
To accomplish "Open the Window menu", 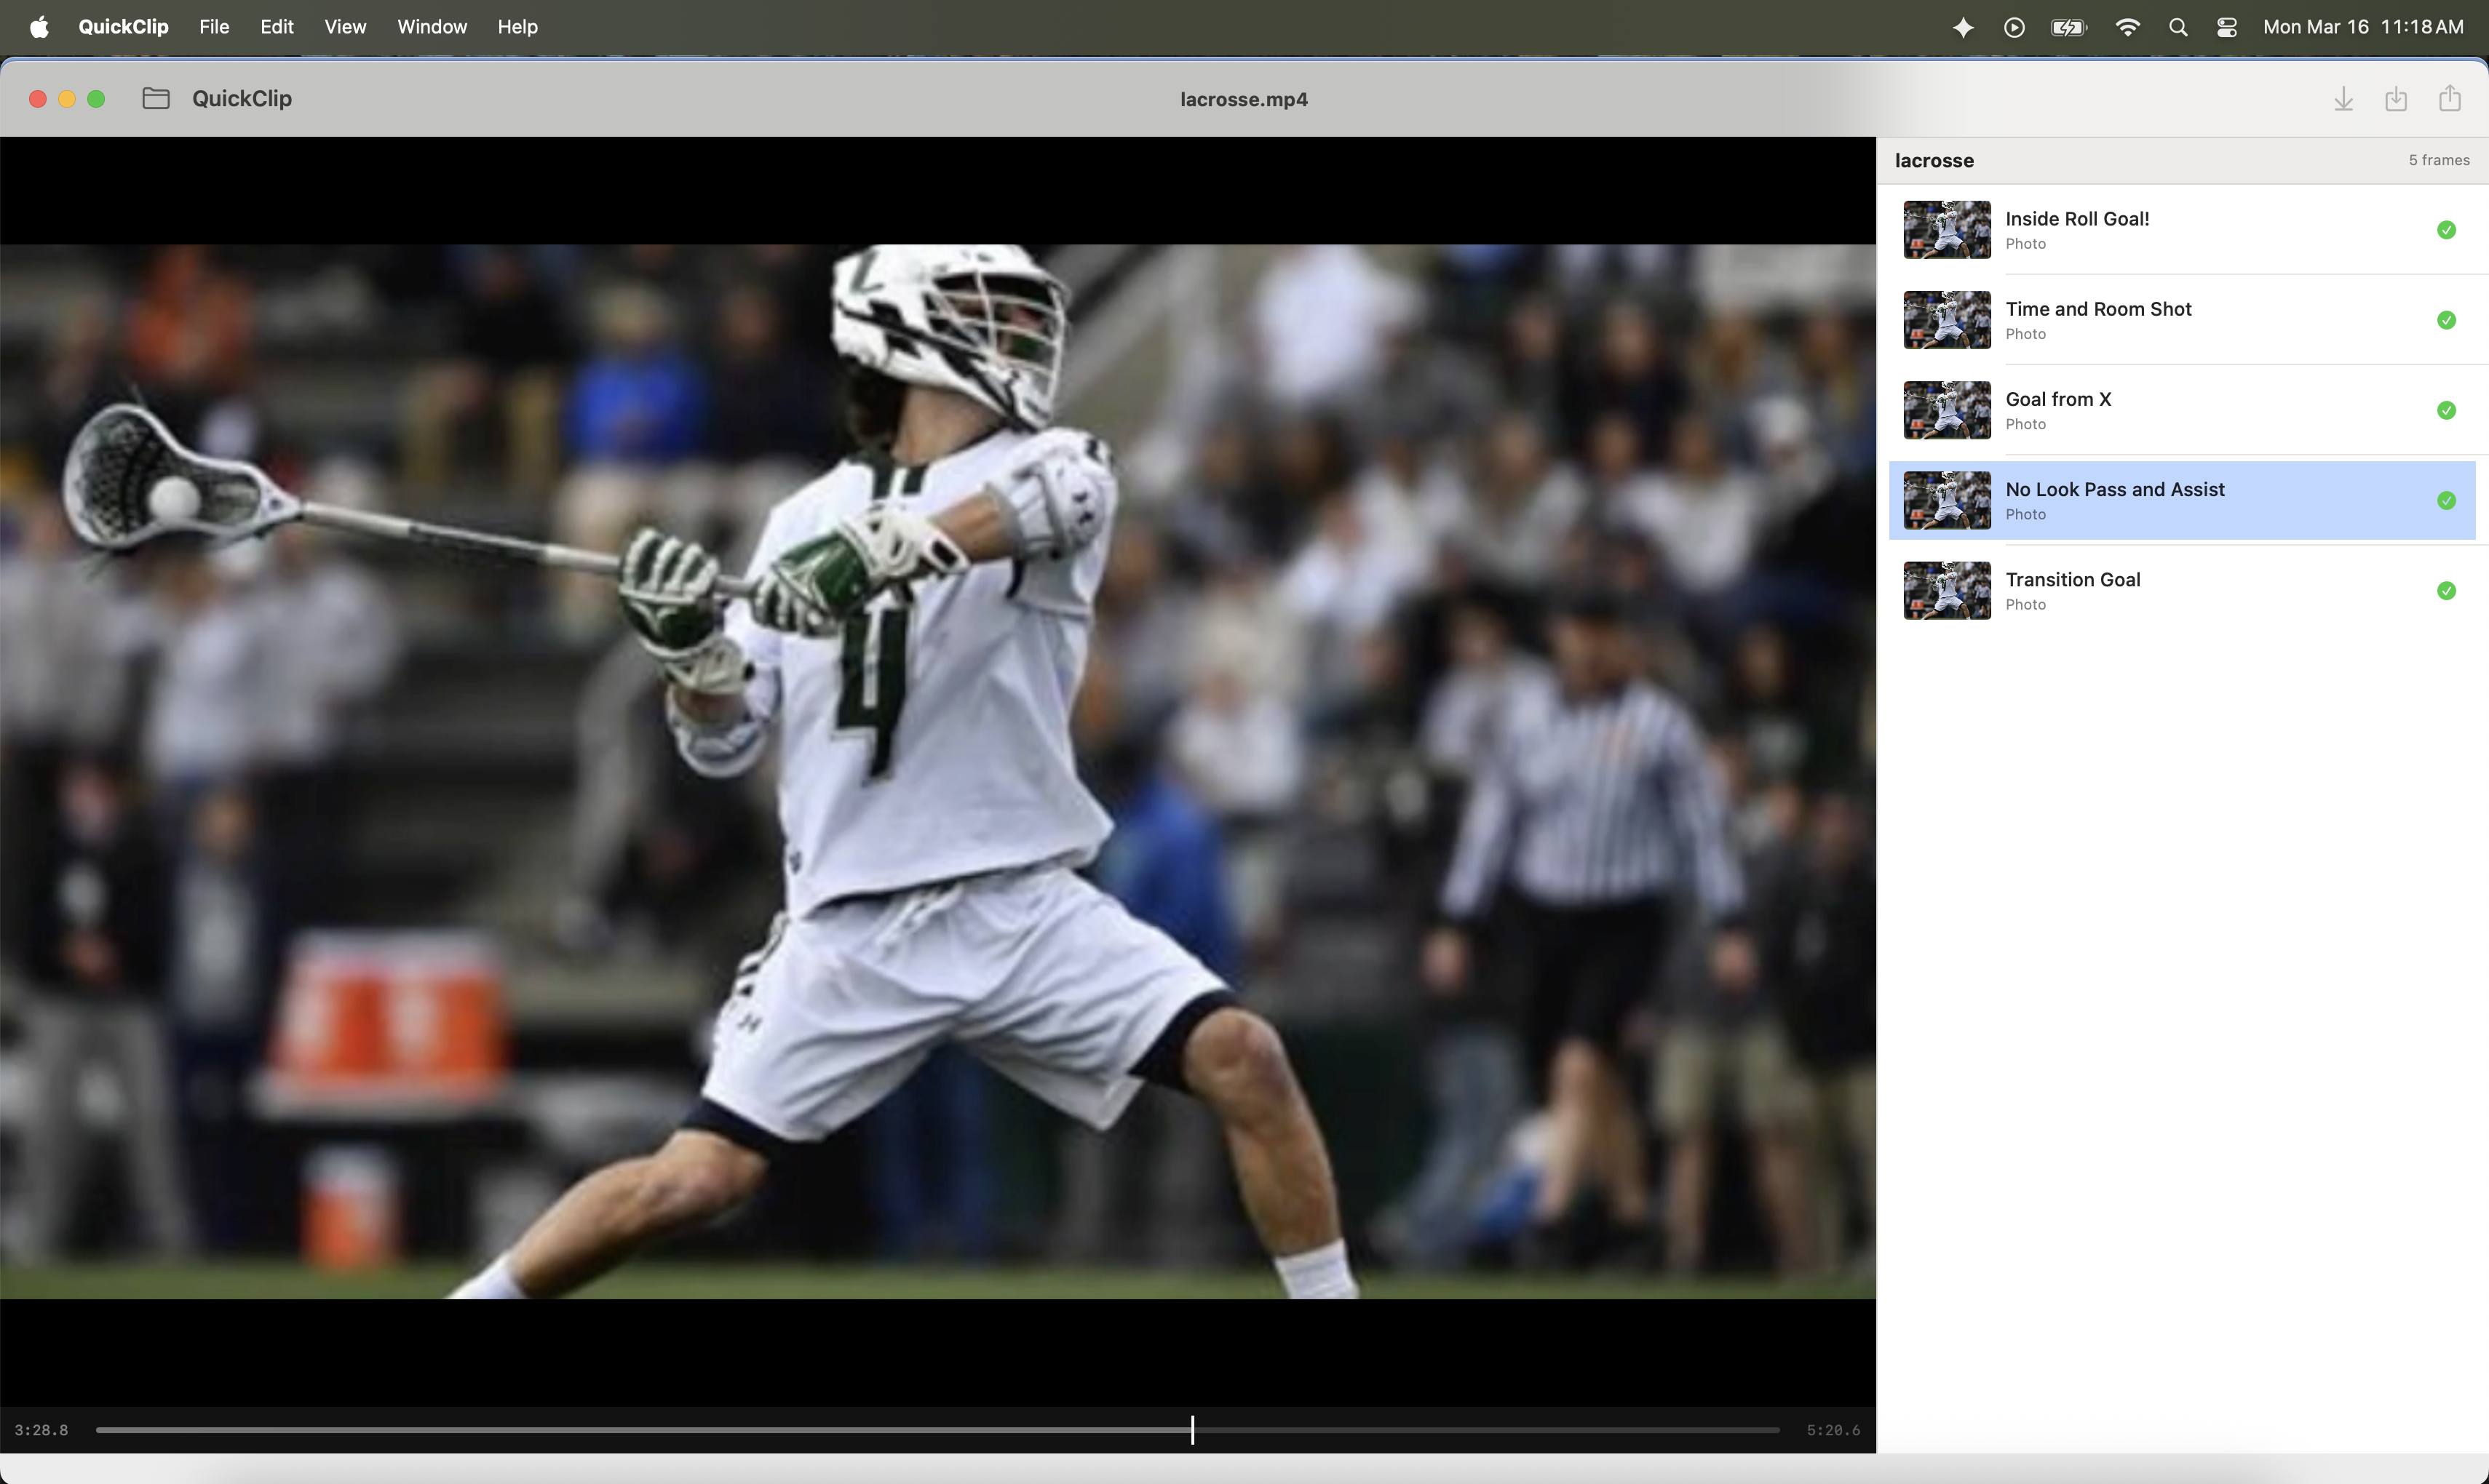I will [431, 27].
